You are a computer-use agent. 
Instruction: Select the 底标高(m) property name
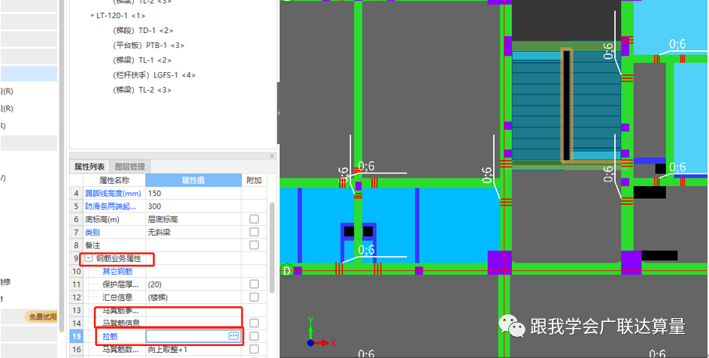click(102, 220)
